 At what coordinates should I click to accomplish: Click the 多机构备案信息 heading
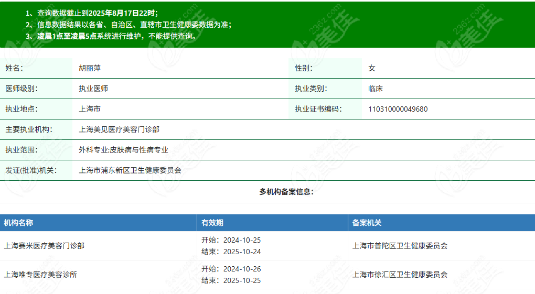pyautogui.click(x=286, y=192)
